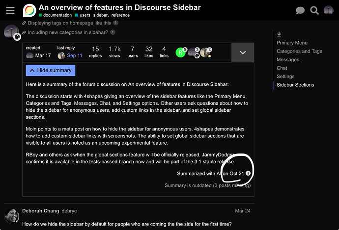Image resolution: width=339 pixels, height=230 pixels.
Task: Click the summary info icon next to Oct 21
Action: 248,173
